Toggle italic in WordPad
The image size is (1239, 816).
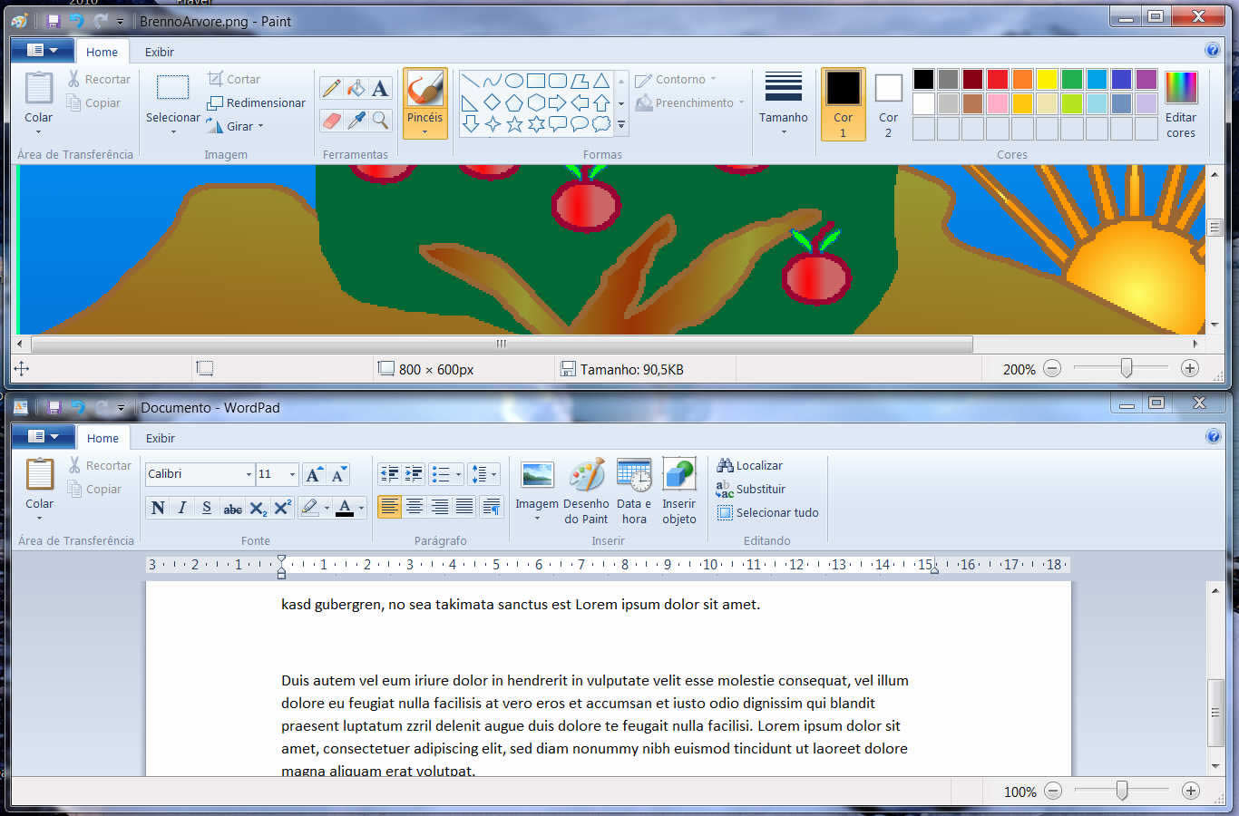tap(182, 508)
